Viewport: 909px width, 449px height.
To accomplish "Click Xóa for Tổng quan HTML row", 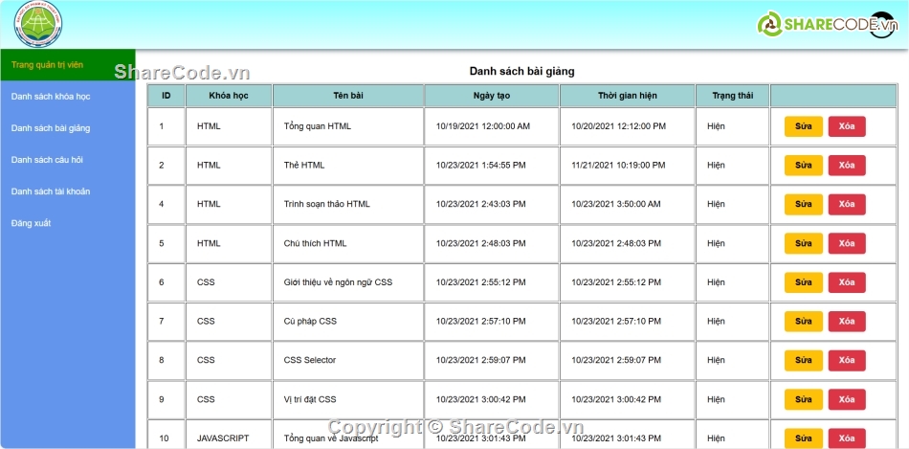I will [847, 126].
